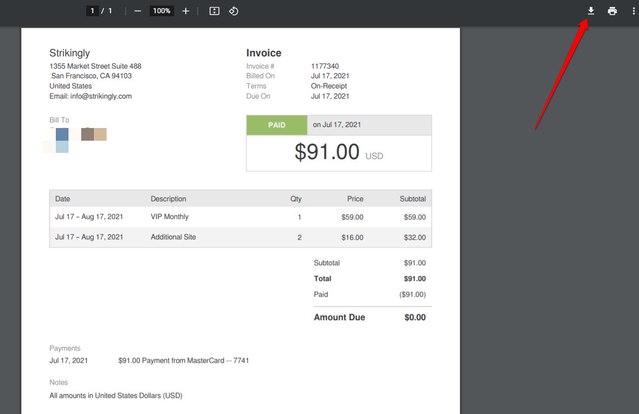Click the bold Total $91.00 amount

(415, 278)
